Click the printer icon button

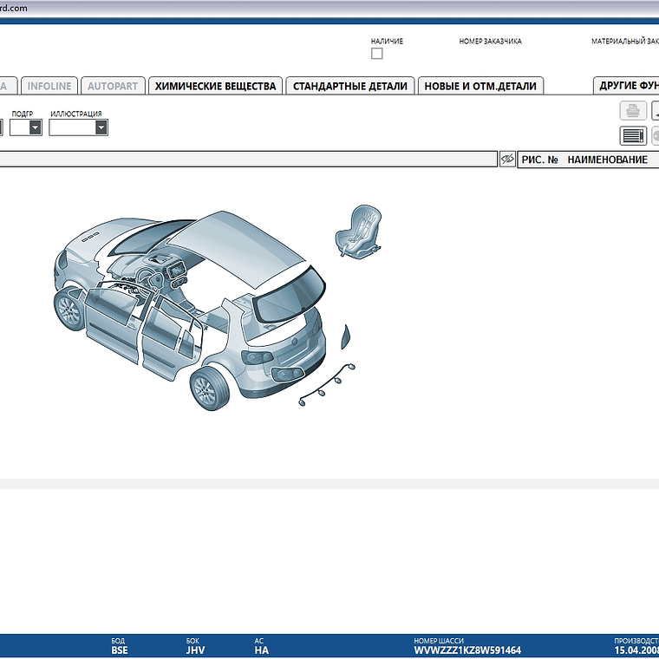[633, 110]
